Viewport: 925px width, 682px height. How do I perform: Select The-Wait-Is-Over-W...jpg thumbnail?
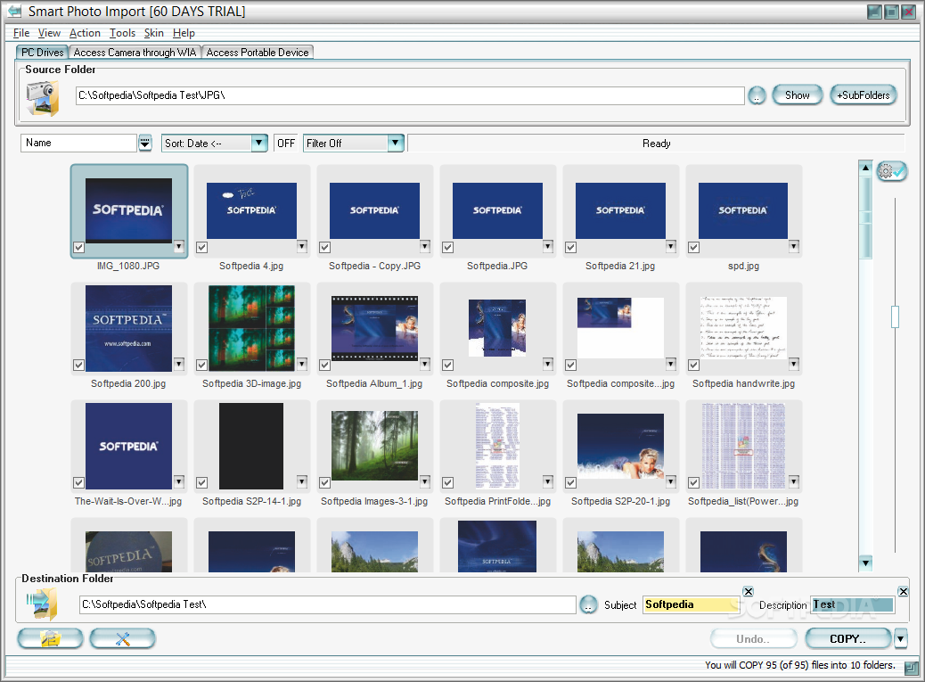pyautogui.click(x=128, y=446)
